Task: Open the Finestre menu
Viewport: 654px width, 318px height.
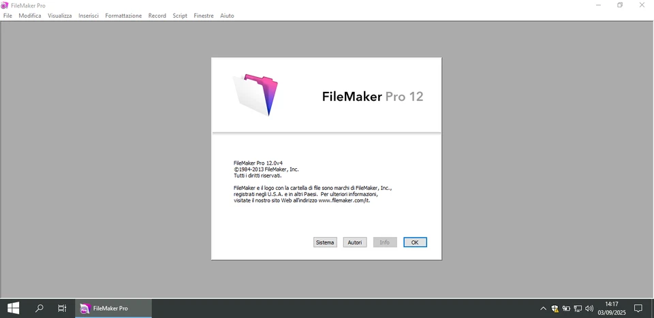Action: [x=204, y=16]
